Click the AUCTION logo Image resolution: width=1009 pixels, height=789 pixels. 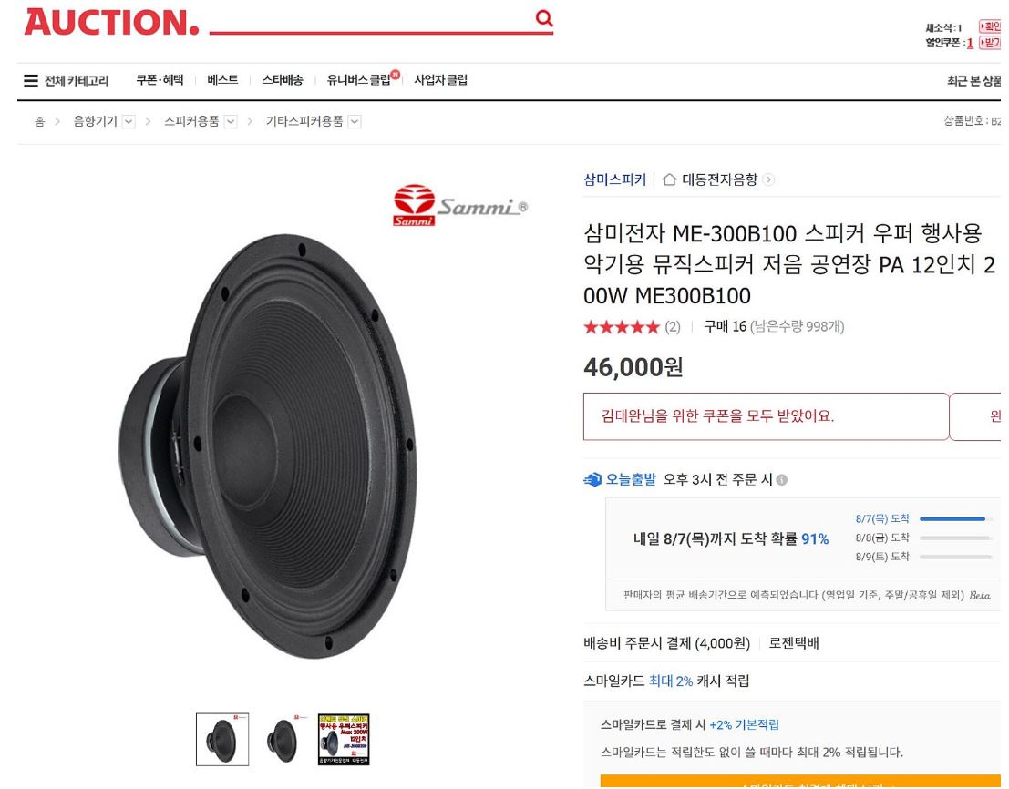click(111, 23)
